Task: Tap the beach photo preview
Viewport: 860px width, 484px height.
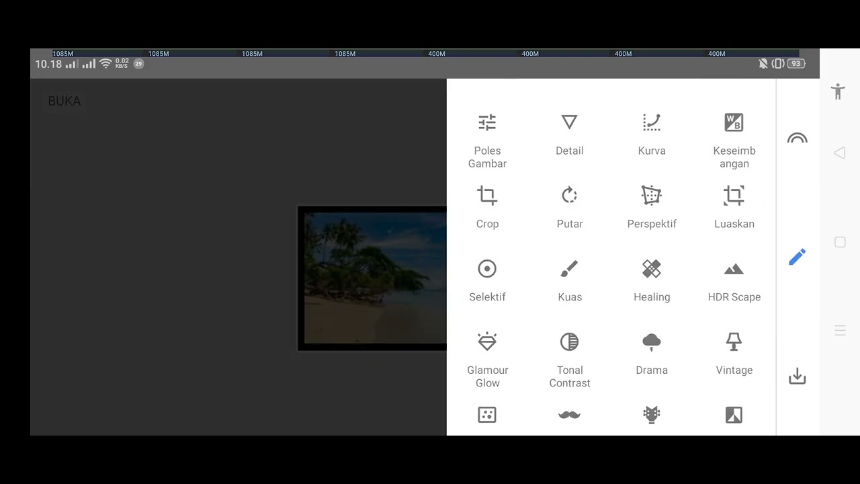Action: 372,278
